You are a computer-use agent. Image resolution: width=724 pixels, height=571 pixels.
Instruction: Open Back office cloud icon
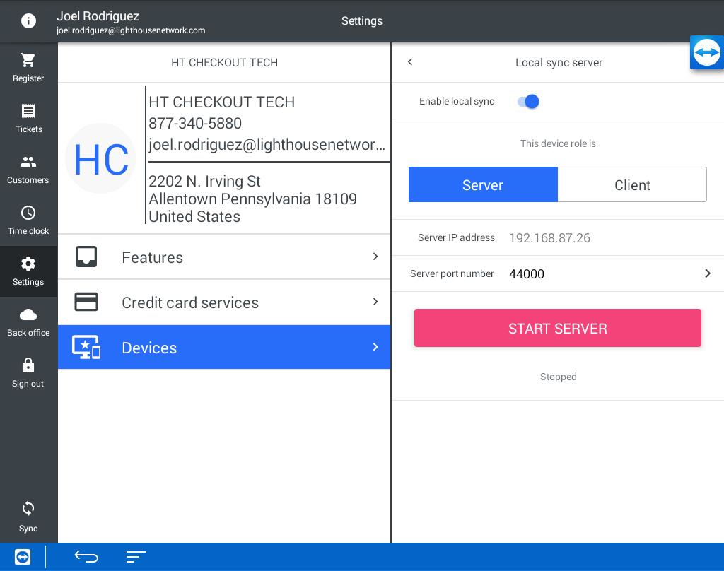[x=28, y=315]
